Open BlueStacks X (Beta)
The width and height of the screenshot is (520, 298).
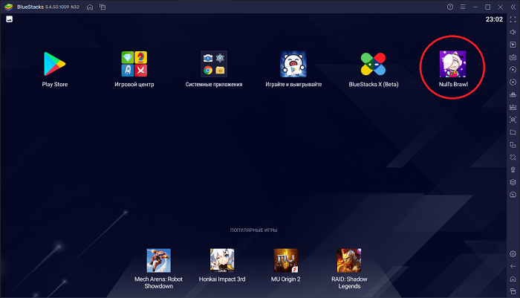coord(373,64)
